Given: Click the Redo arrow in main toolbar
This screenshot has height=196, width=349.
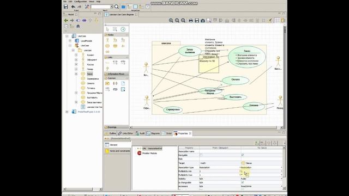Looking at the screenshot, I should pyautogui.click(x=80, y=7).
